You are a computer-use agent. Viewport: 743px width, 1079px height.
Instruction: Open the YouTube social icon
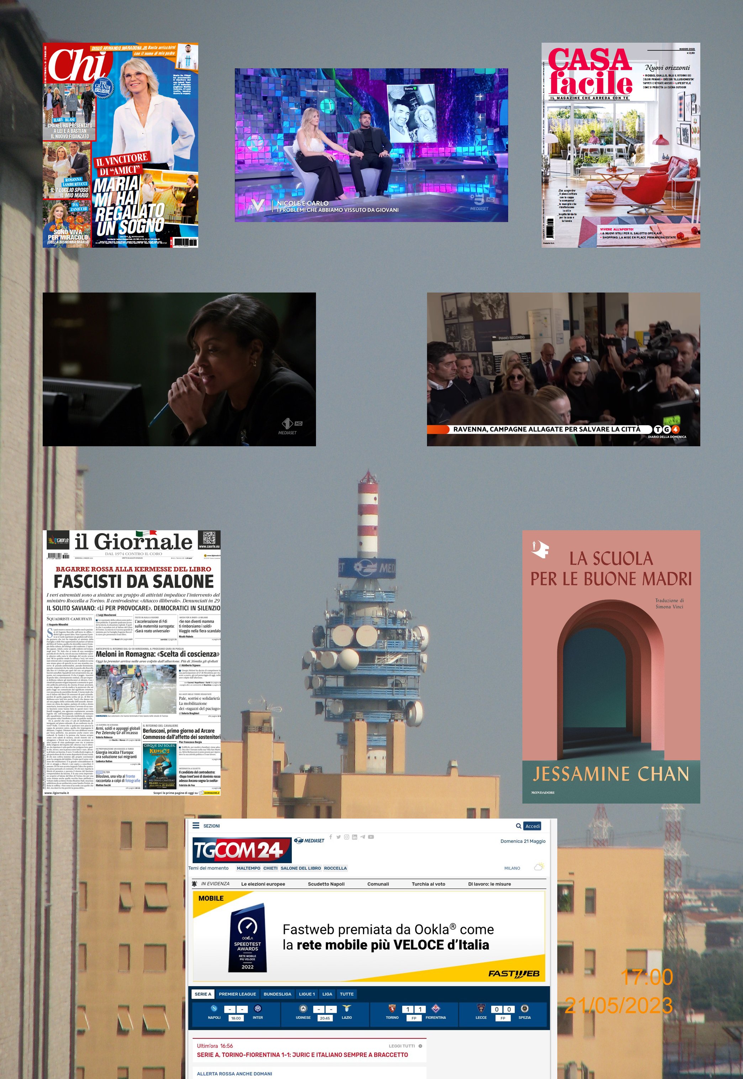pos(371,837)
